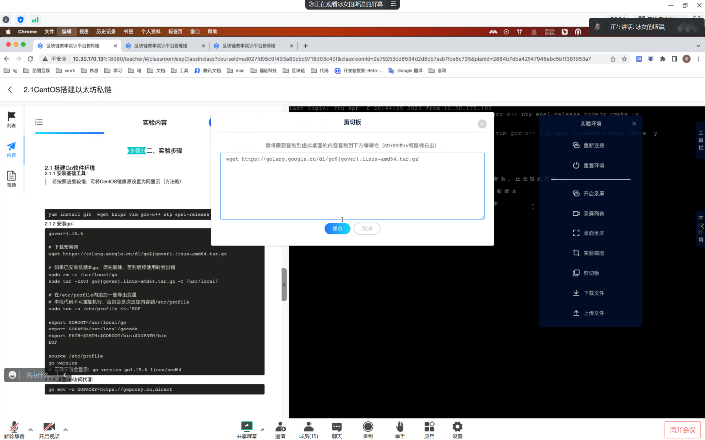Expand audio options arrow beside 解除静音
This screenshot has width=705, height=440.
[31, 429]
